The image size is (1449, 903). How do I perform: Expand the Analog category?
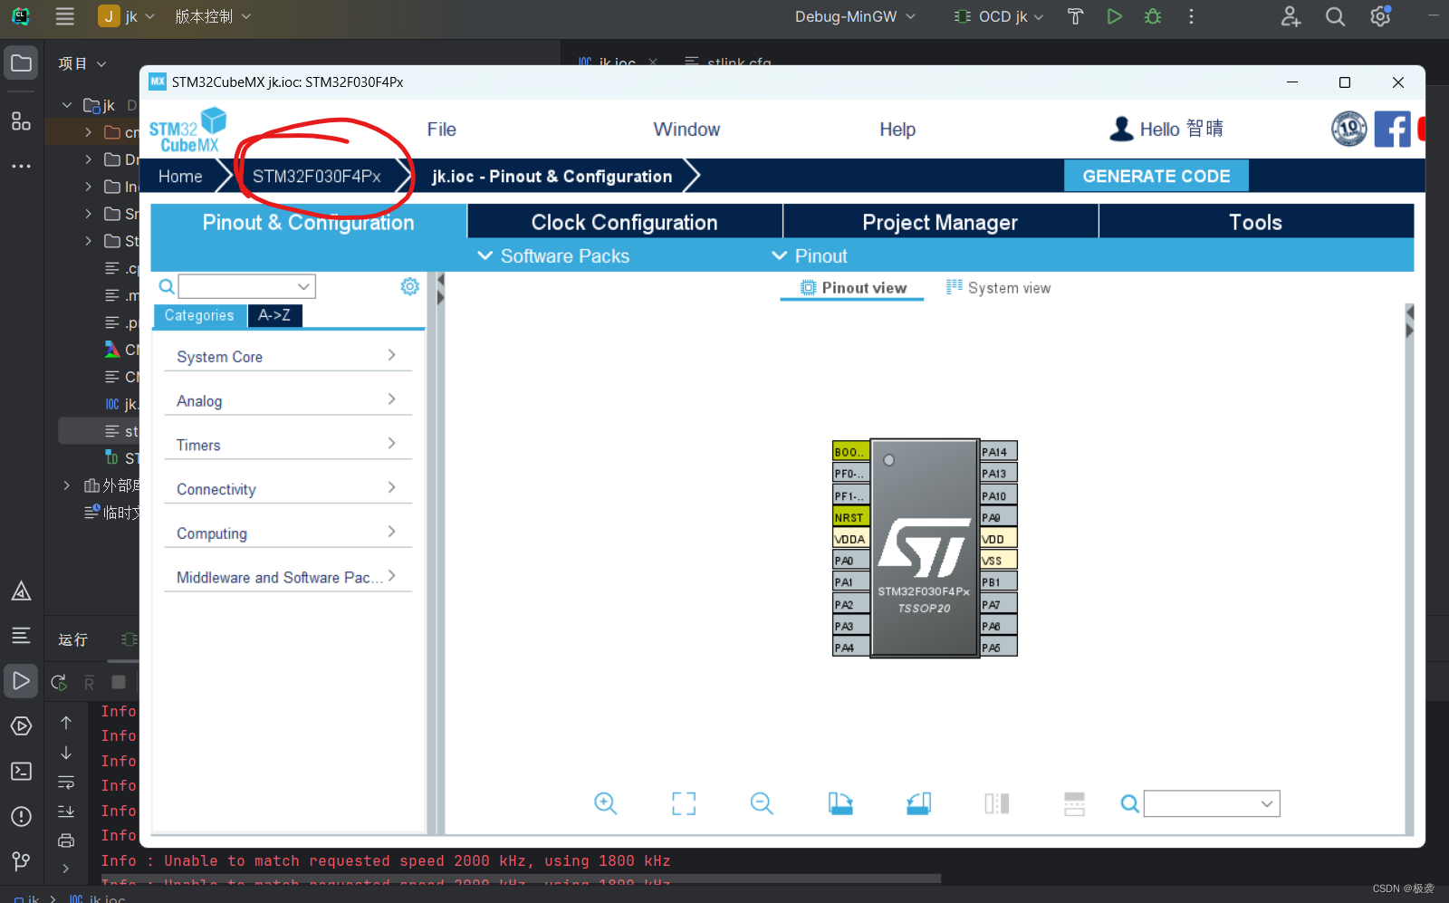click(288, 400)
